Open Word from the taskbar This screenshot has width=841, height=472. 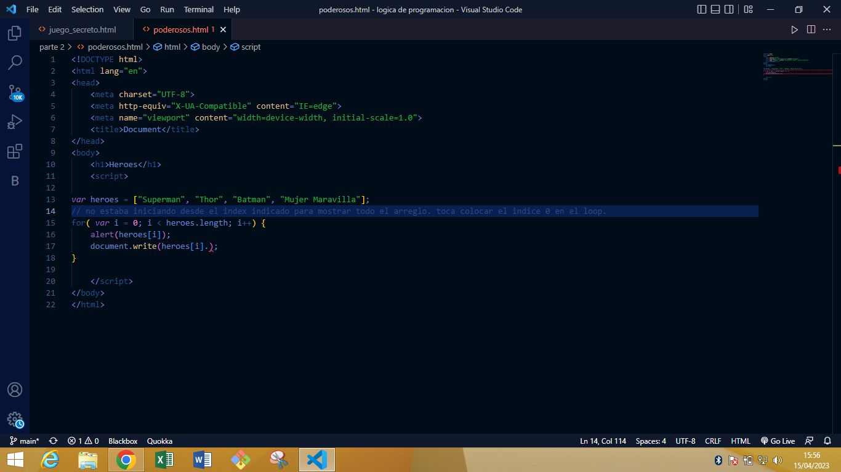203,460
